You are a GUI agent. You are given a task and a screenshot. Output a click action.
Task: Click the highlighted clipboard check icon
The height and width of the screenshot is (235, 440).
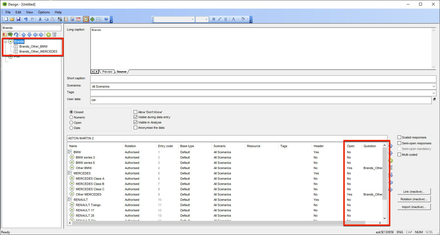tap(86, 19)
